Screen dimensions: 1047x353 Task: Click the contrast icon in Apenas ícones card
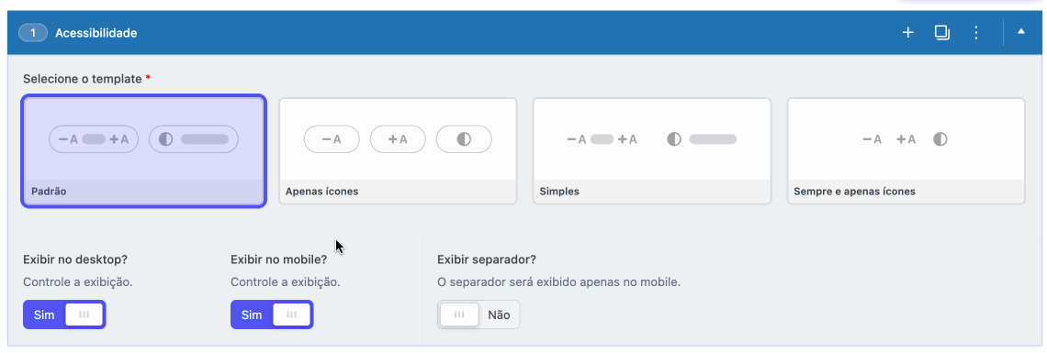click(464, 139)
